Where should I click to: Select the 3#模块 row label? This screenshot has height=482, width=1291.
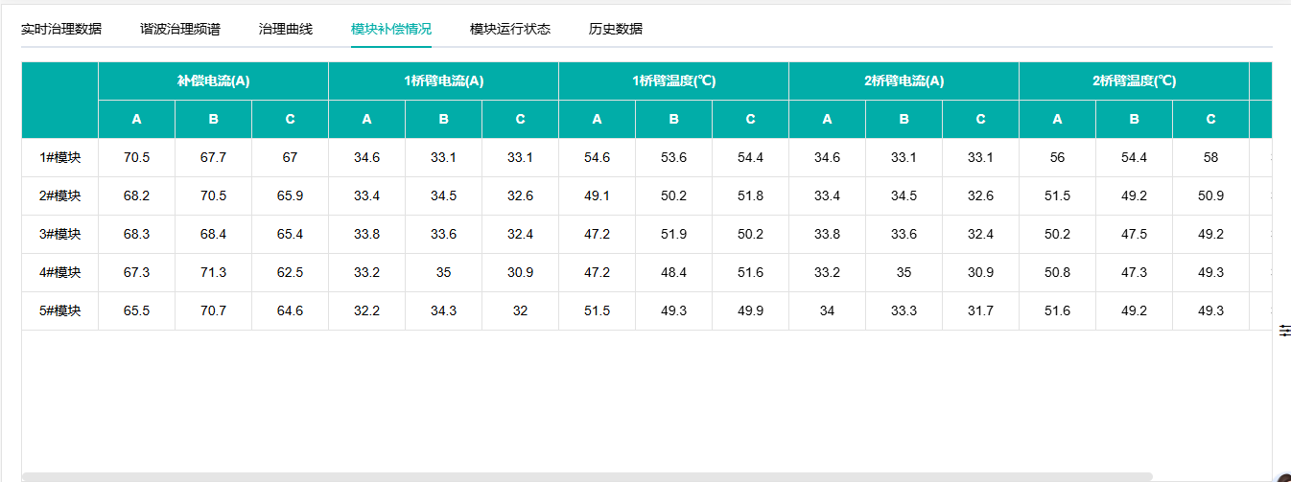(x=60, y=235)
